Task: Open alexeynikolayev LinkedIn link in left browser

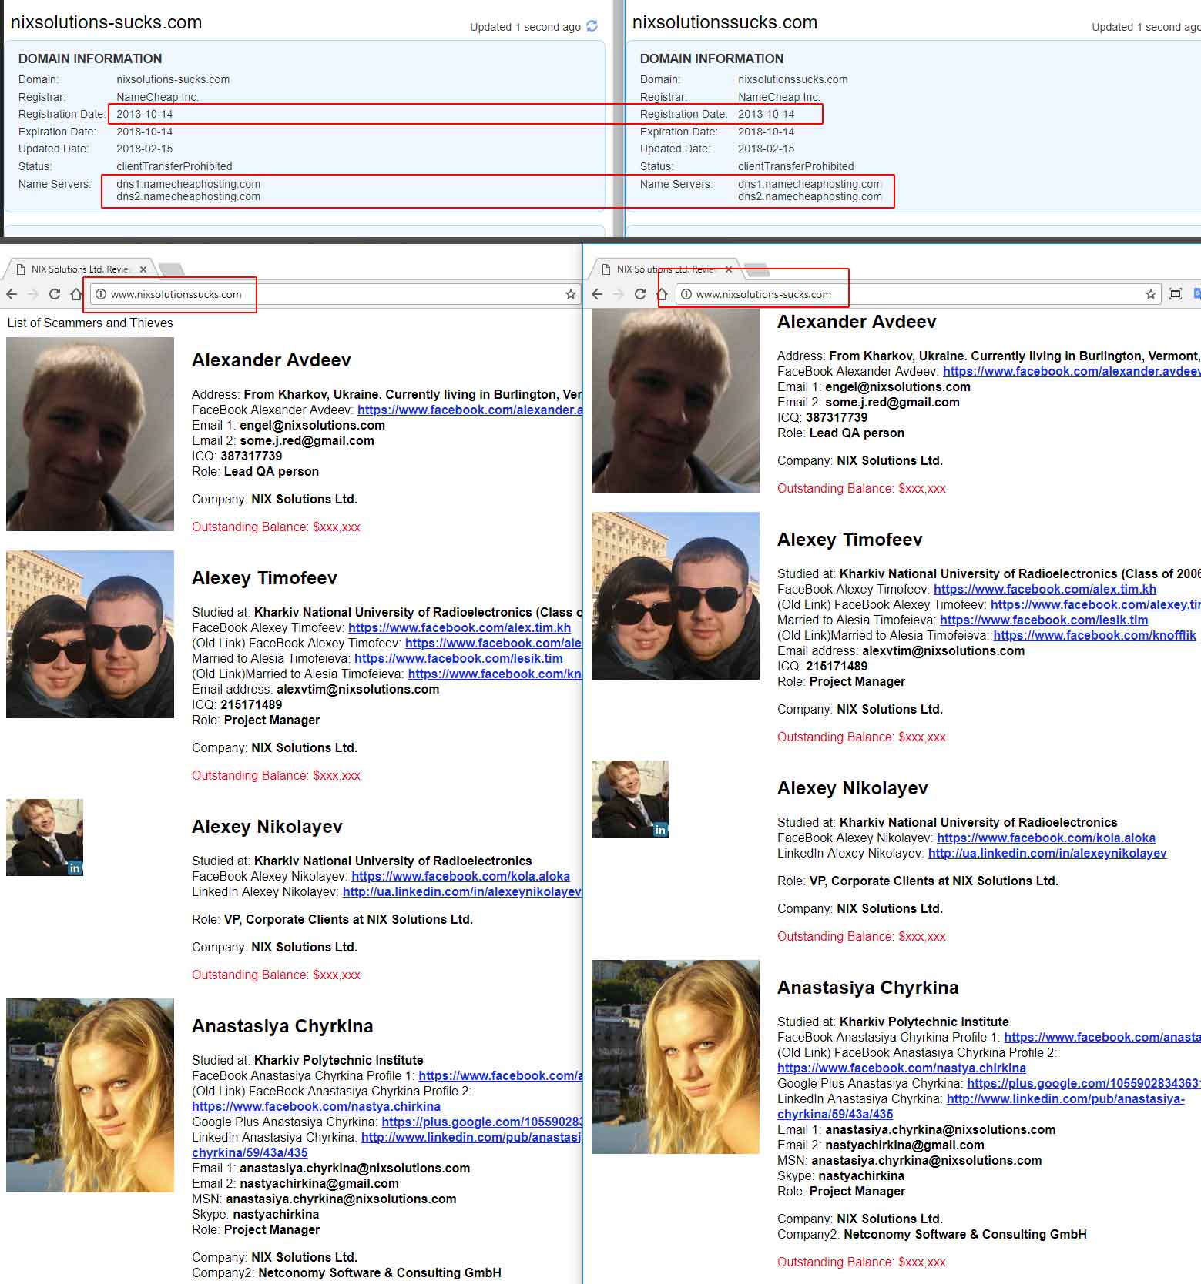Action: click(462, 891)
